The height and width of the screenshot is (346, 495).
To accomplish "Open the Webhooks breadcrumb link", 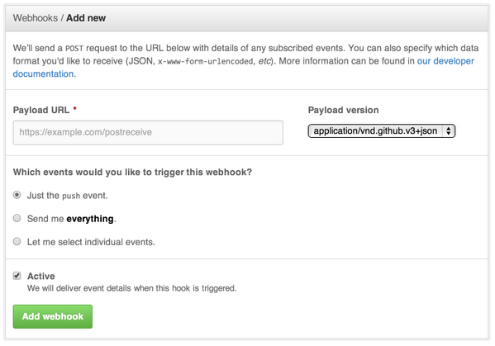I will coord(36,18).
